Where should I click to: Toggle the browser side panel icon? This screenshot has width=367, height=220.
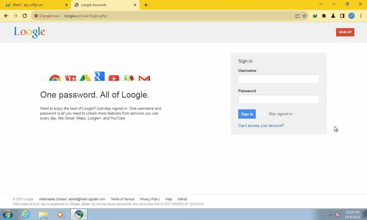342,16
